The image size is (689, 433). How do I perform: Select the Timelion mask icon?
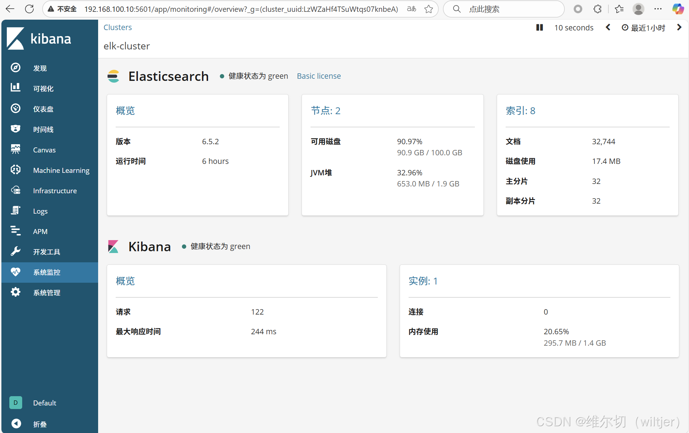[15, 129]
